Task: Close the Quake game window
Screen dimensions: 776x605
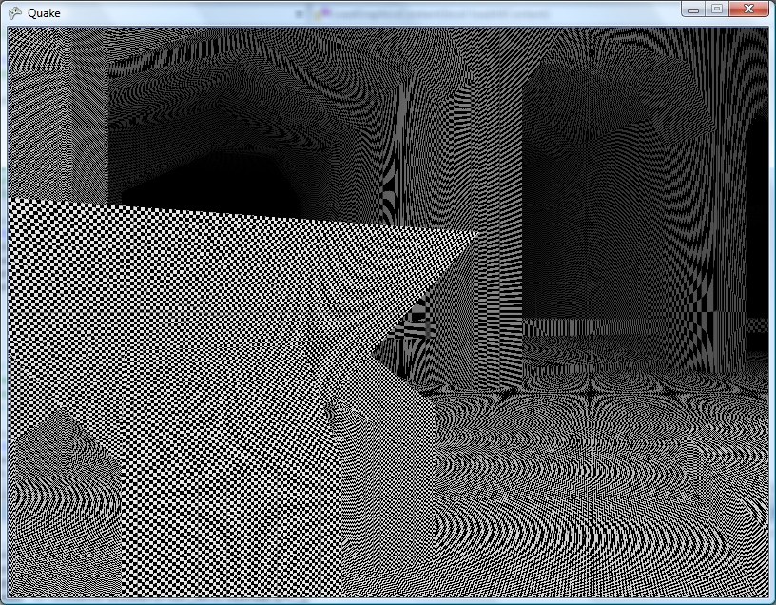Action: pyautogui.click(x=749, y=9)
